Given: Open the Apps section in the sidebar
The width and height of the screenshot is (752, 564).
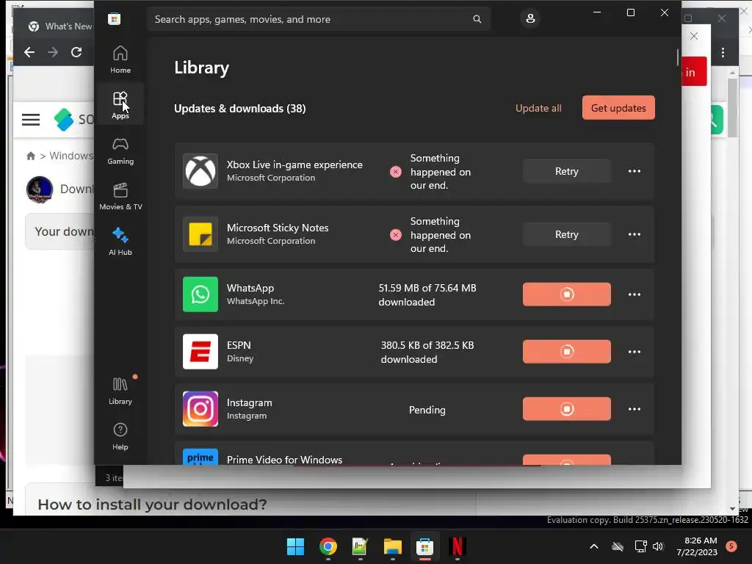Looking at the screenshot, I should pos(120,105).
